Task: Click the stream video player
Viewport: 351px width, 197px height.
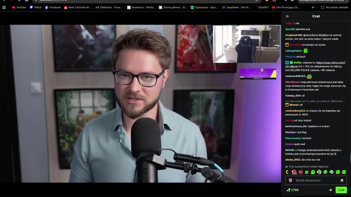Action: [140, 104]
